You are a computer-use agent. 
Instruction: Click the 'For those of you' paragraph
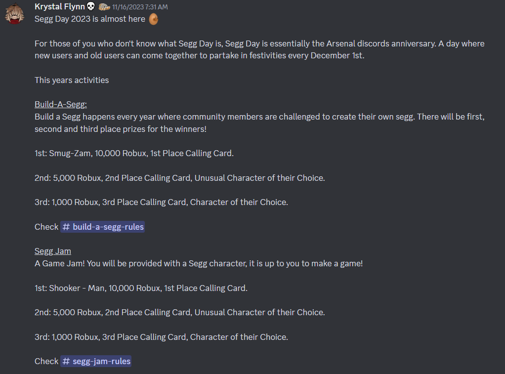point(259,49)
